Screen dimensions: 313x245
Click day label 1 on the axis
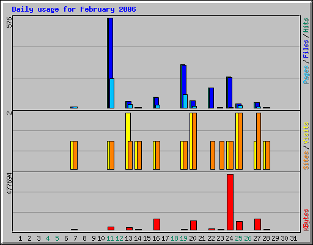[20, 238]
